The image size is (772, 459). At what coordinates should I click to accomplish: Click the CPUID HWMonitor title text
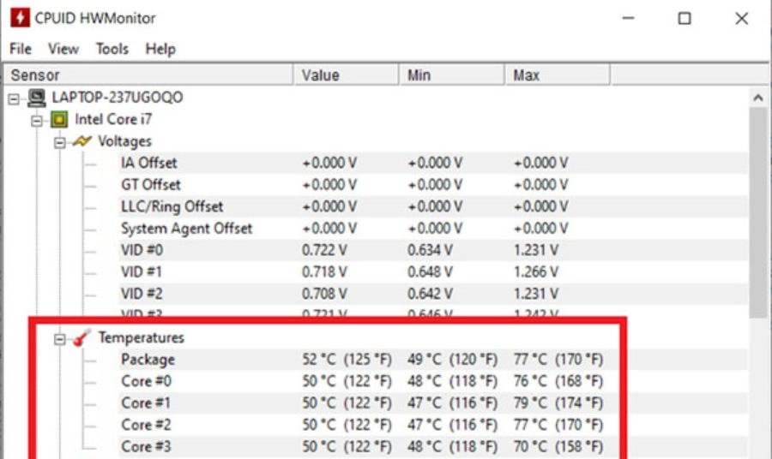[95, 18]
